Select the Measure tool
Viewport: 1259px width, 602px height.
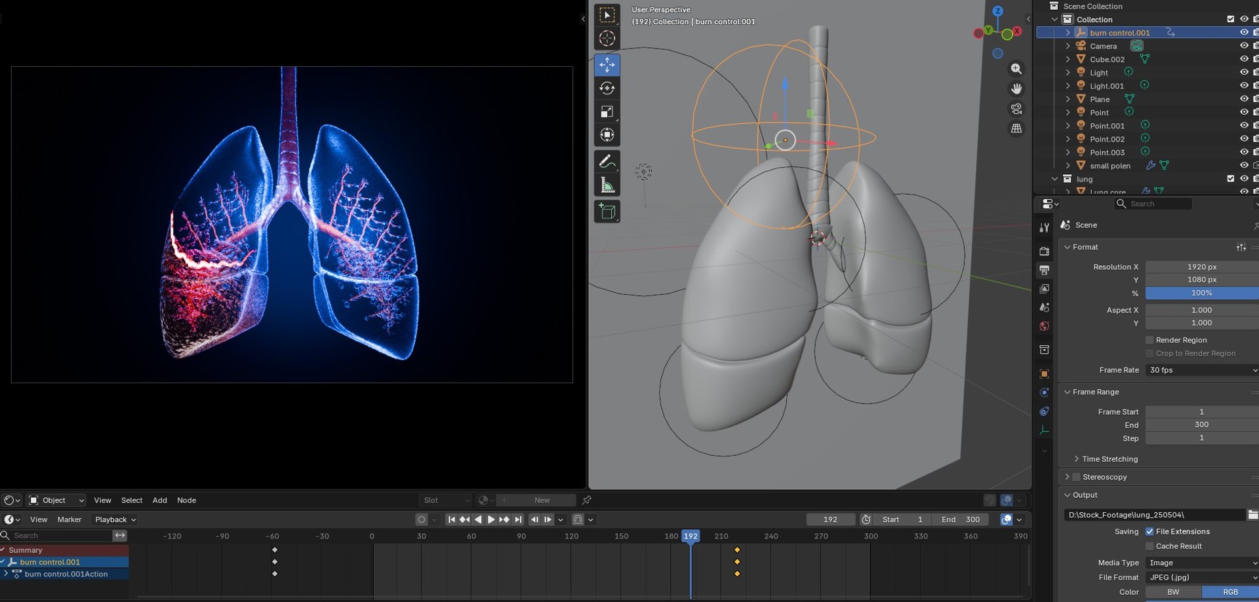tap(607, 185)
